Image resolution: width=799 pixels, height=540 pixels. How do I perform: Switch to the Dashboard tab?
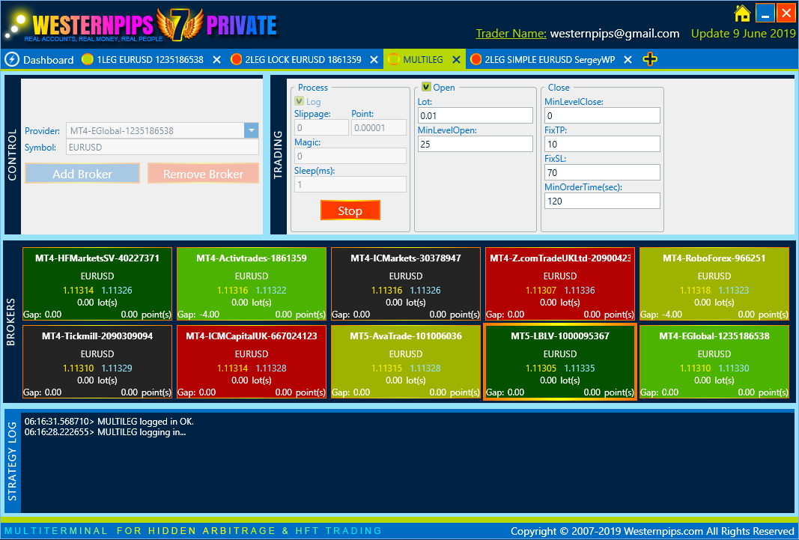[x=39, y=60]
